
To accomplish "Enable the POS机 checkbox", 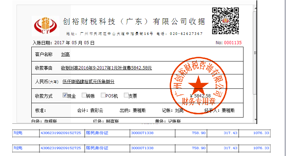I will click(103, 95).
